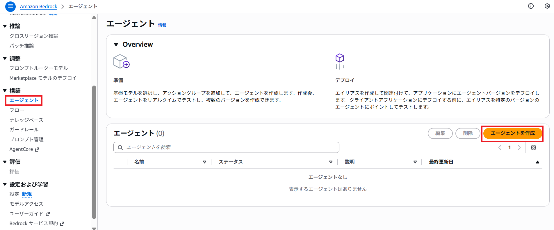
Task: Collapse the 推論 sidebar section
Action: [5, 26]
